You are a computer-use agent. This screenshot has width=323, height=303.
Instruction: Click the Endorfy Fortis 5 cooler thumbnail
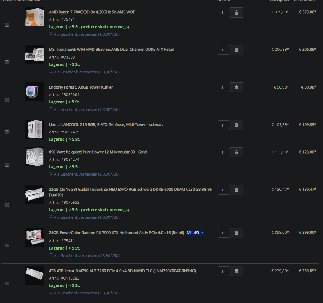[35, 92]
